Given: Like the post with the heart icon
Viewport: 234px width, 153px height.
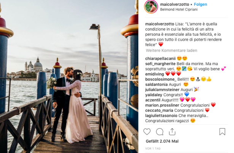Looking at the screenshot, I should coord(147,132).
